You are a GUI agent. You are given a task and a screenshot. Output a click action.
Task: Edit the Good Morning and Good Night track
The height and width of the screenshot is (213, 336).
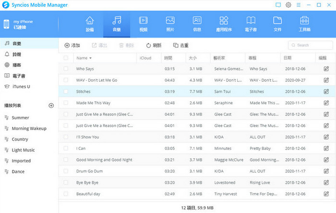326,160
